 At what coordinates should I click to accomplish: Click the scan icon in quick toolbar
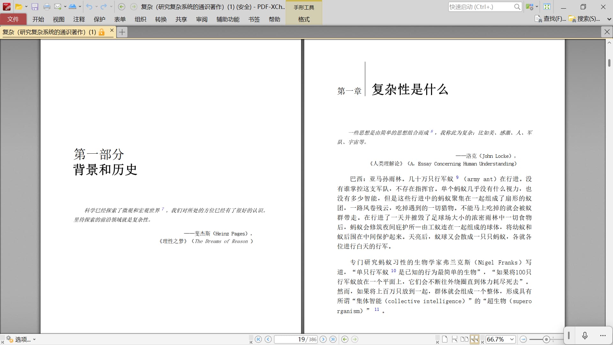coord(72,7)
